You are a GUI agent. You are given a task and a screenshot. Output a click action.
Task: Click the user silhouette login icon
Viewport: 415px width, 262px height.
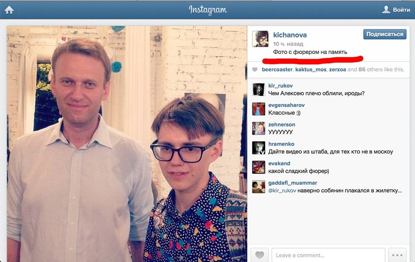point(386,10)
